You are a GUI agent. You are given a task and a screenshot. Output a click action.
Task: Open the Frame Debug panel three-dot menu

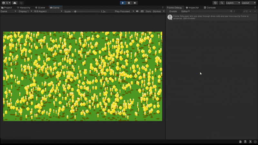[x=255, y=7]
